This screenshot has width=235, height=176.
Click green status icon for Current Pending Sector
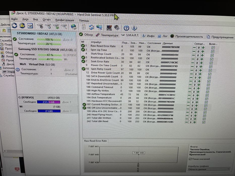click(x=84, y=104)
